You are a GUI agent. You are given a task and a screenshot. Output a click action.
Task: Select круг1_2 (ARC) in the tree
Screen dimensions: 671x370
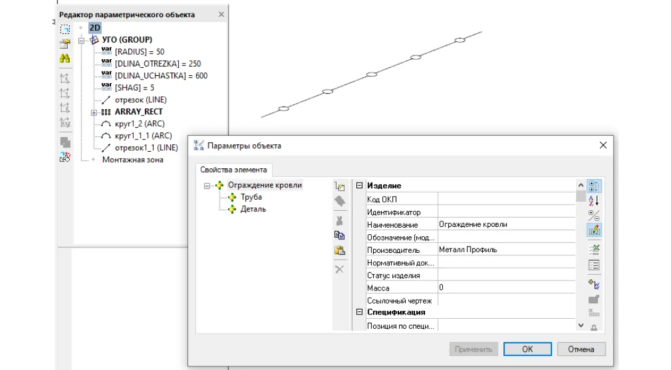click(x=139, y=123)
